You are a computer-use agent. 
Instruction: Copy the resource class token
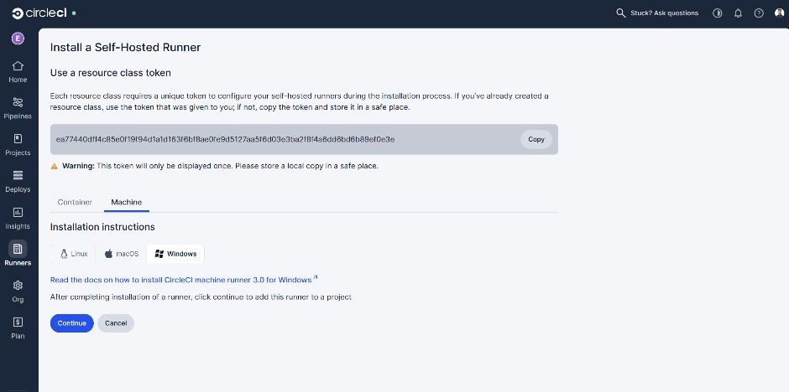(536, 140)
